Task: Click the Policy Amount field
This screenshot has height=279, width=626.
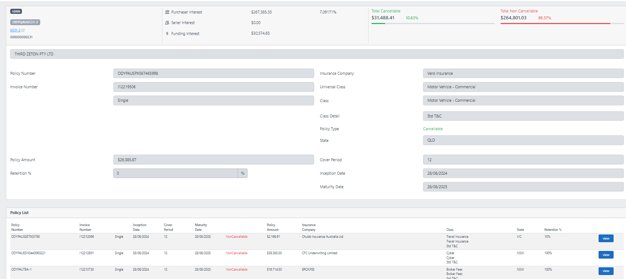Action: point(213,160)
